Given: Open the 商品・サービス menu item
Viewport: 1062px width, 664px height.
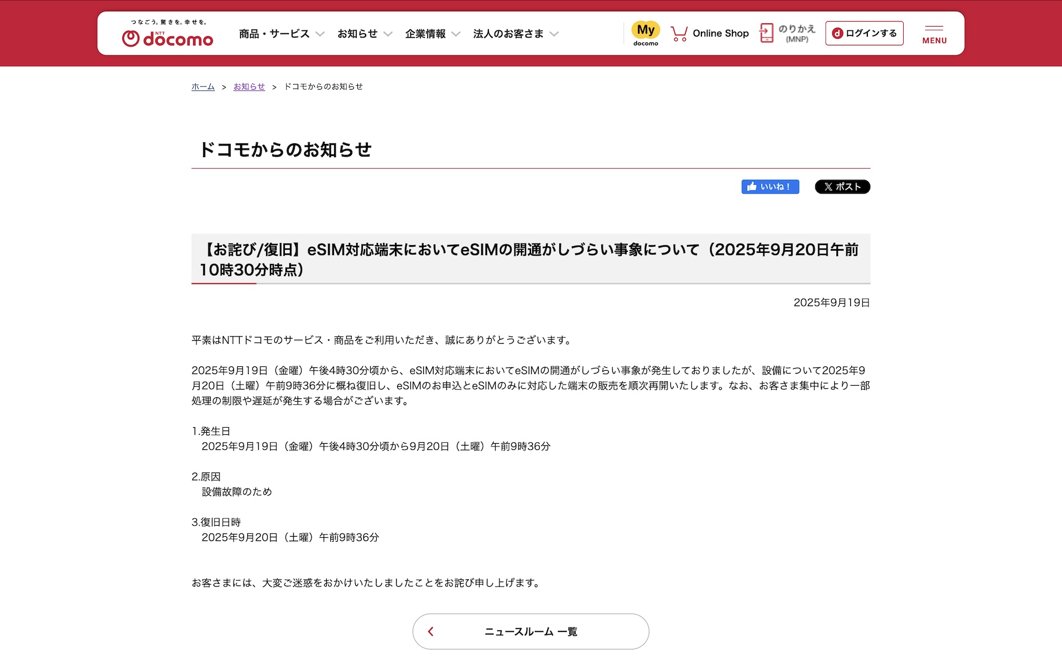Looking at the screenshot, I should point(274,34).
